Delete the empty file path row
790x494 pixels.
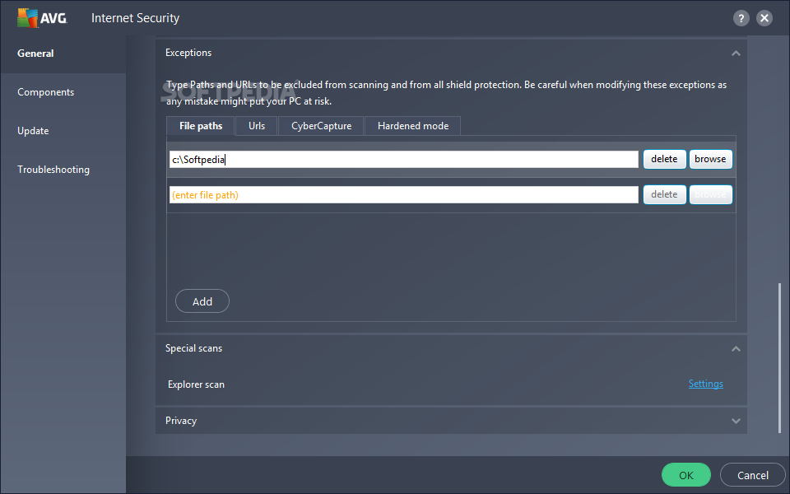click(664, 194)
